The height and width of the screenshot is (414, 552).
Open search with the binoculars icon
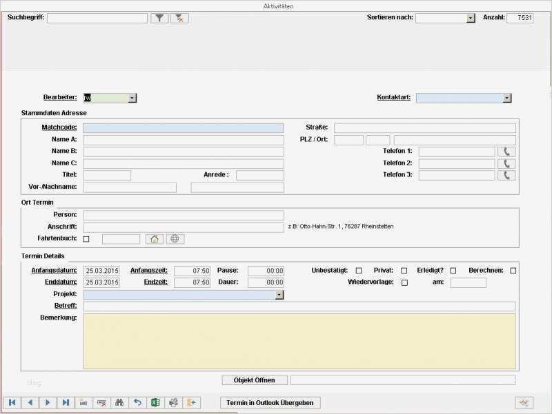[119, 402]
